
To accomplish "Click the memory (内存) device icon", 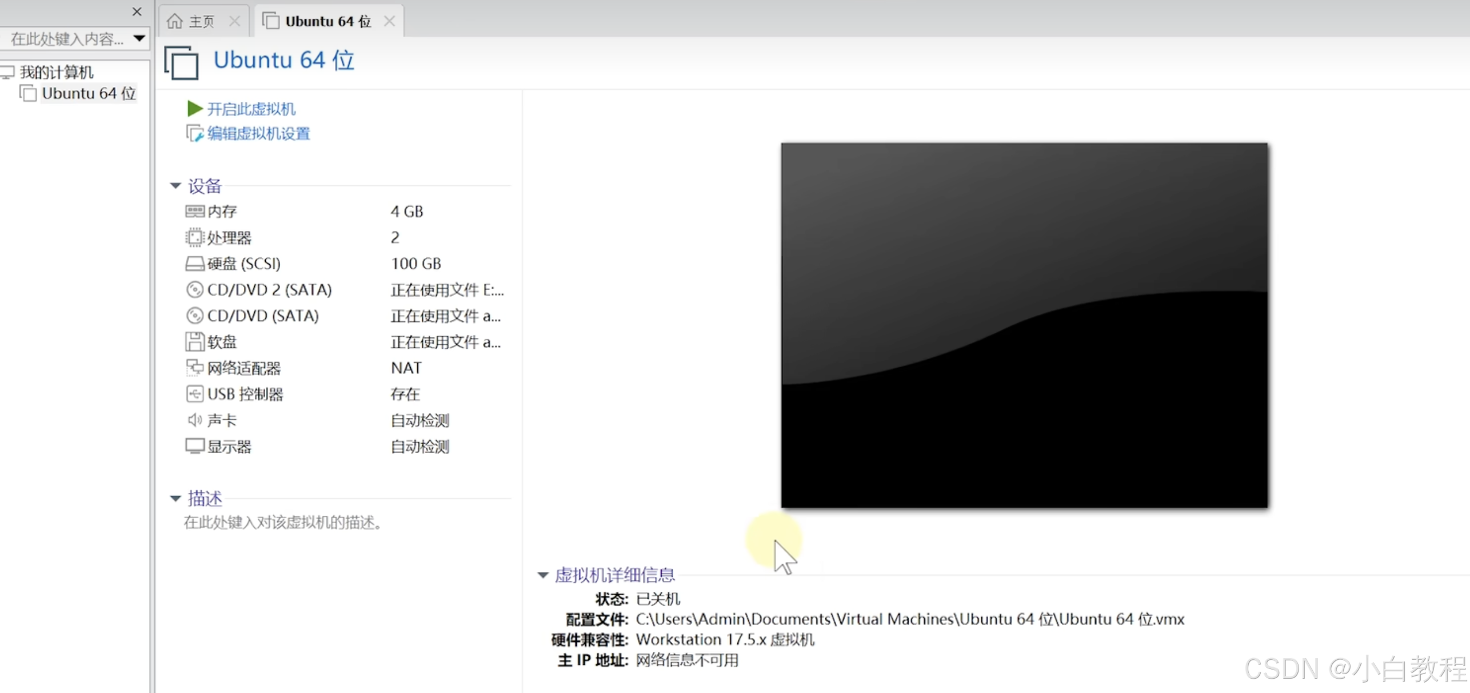I will click(194, 212).
